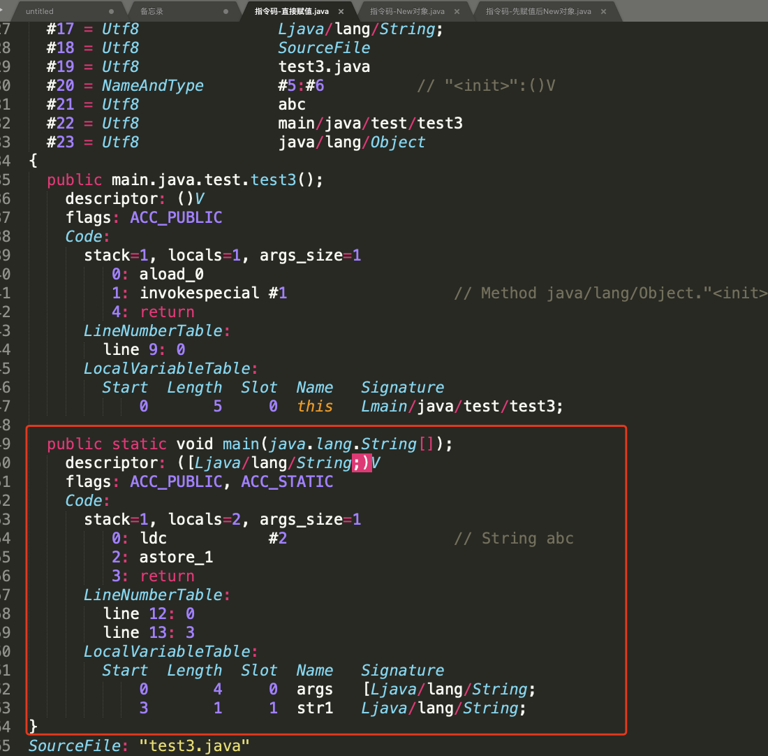Click invokespecial #1 instruction
The height and width of the screenshot is (756, 768).
click(x=213, y=293)
